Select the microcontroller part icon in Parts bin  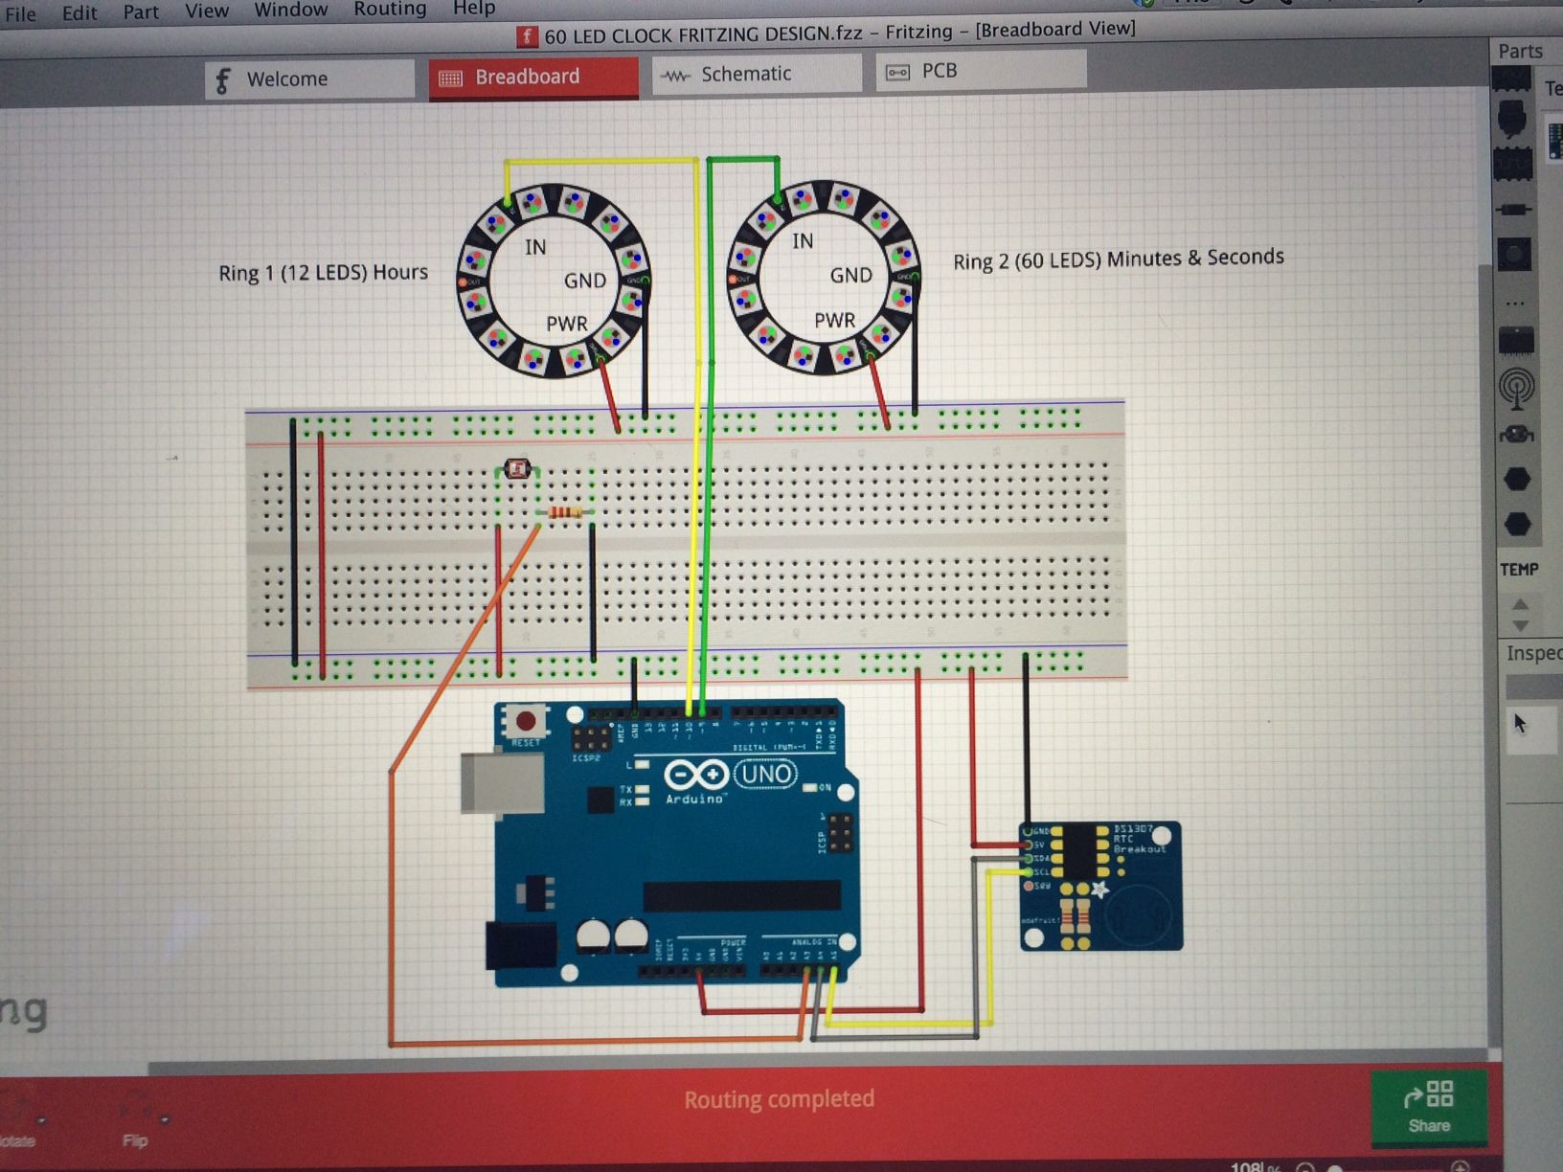1516,121
